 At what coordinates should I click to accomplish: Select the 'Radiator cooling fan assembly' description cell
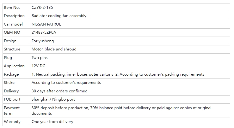59,16
